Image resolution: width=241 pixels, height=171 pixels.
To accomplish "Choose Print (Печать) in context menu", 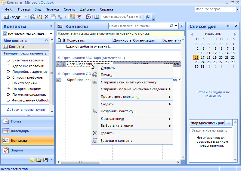I will click(132, 75).
